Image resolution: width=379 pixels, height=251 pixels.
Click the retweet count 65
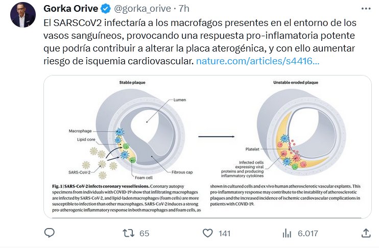click(144, 234)
